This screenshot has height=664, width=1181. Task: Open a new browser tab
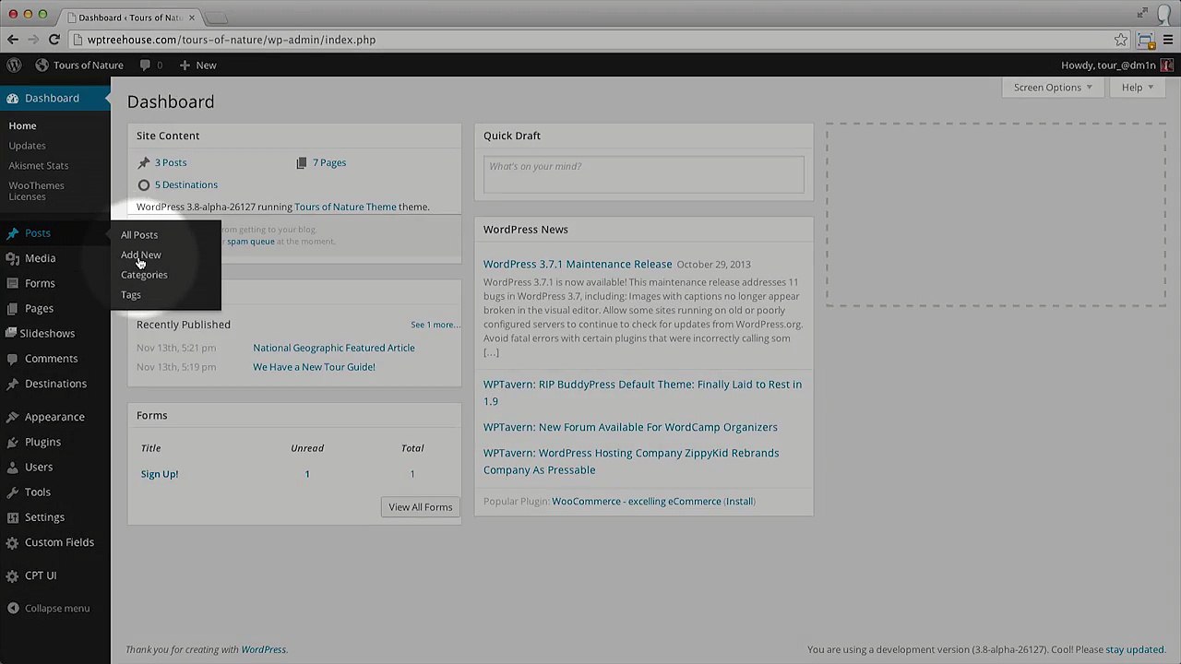(215, 18)
